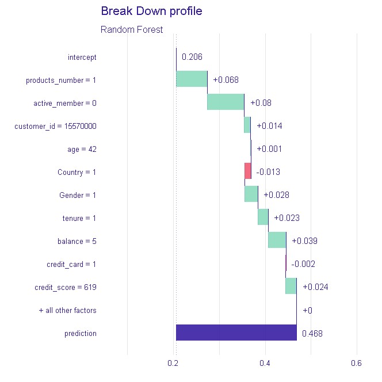
Task: Click the 0.4 x-axis tick label
Action: (265, 364)
